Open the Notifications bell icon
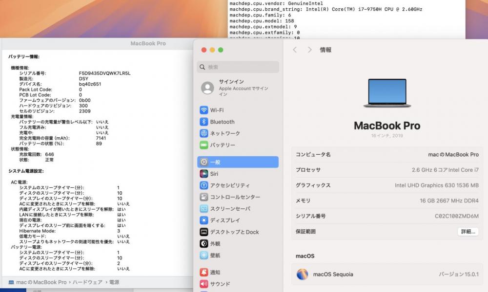This screenshot has width=488, height=292. 204,272
